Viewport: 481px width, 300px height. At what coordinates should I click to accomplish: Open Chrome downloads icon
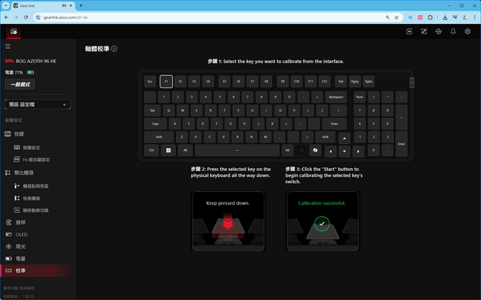point(445,17)
